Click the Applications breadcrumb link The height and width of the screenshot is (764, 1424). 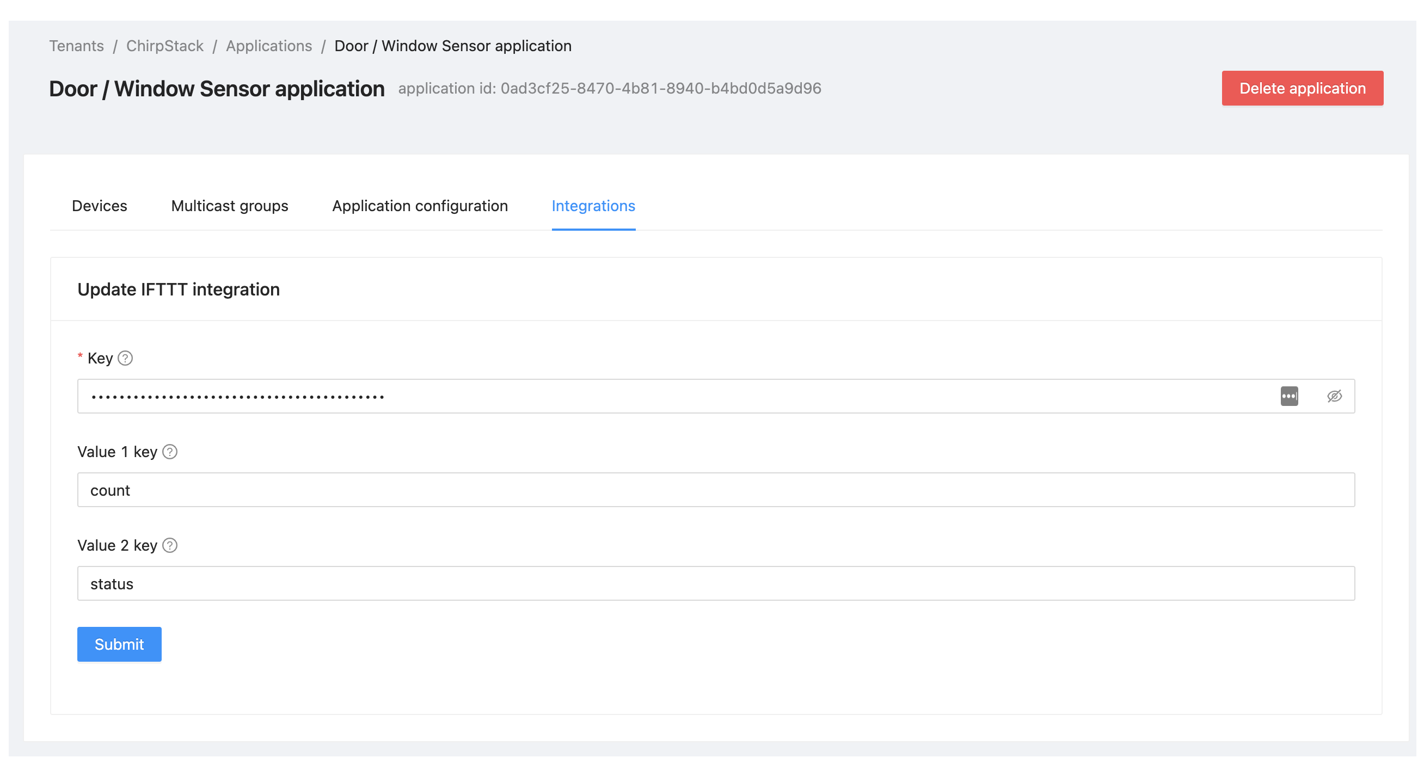(268, 45)
